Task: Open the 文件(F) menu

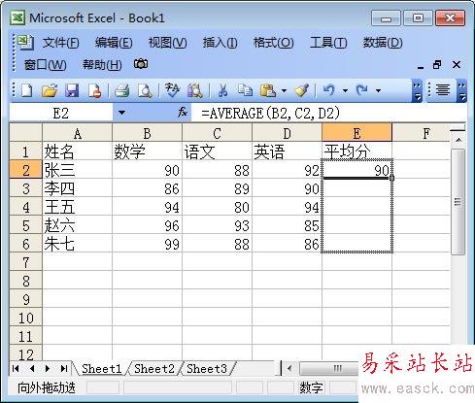Action: pos(60,43)
